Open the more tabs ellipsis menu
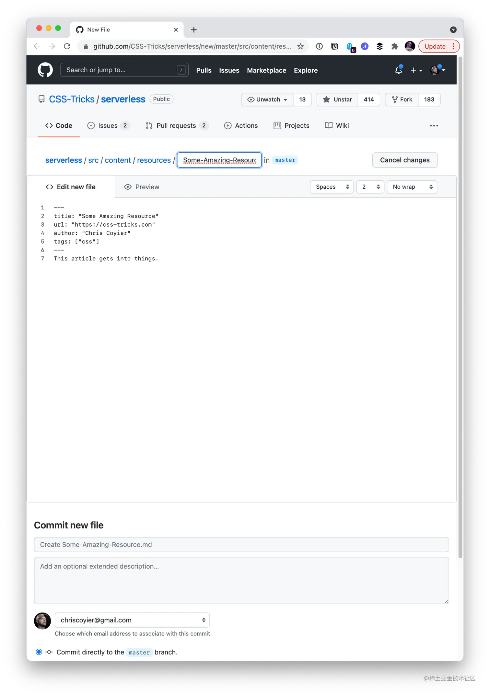The height and width of the screenshot is (696, 490). pos(434,126)
